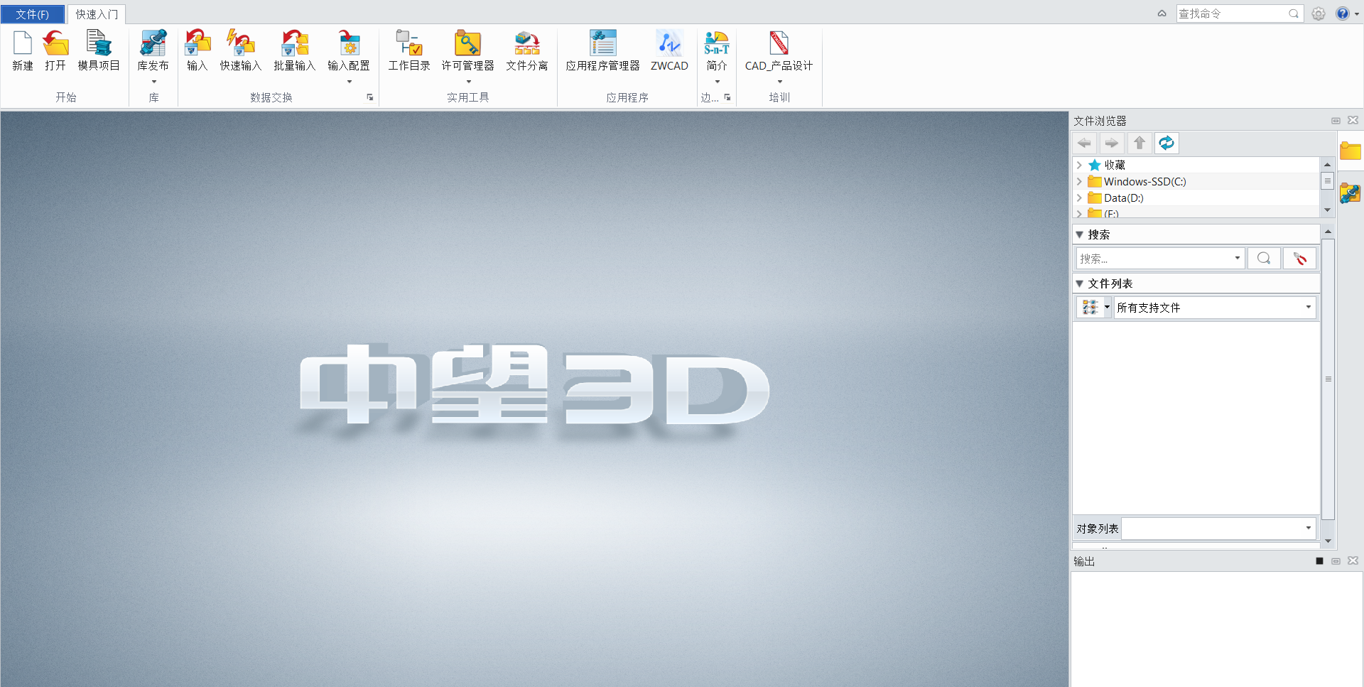Expand the 收藏 favorites tree node
The image size is (1364, 687).
pyautogui.click(x=1079, y=165)
